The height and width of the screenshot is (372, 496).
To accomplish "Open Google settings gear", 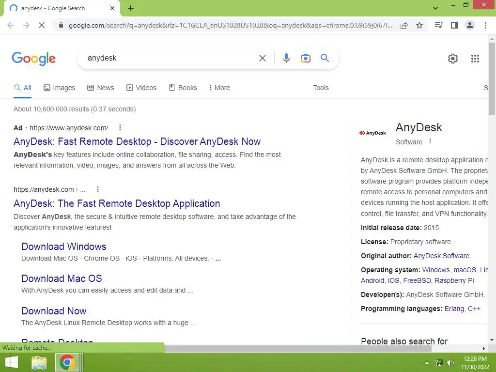I will click(453, 59).
